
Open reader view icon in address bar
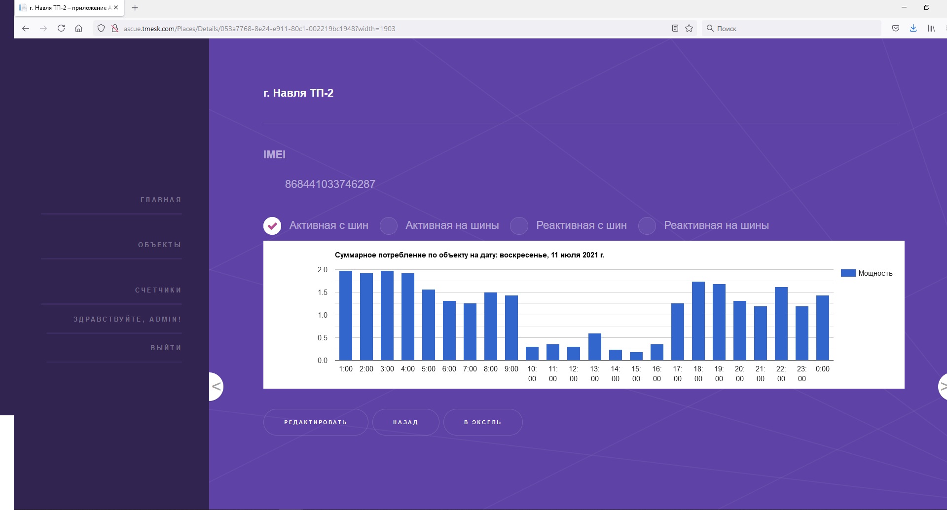[x=675, y=29]
